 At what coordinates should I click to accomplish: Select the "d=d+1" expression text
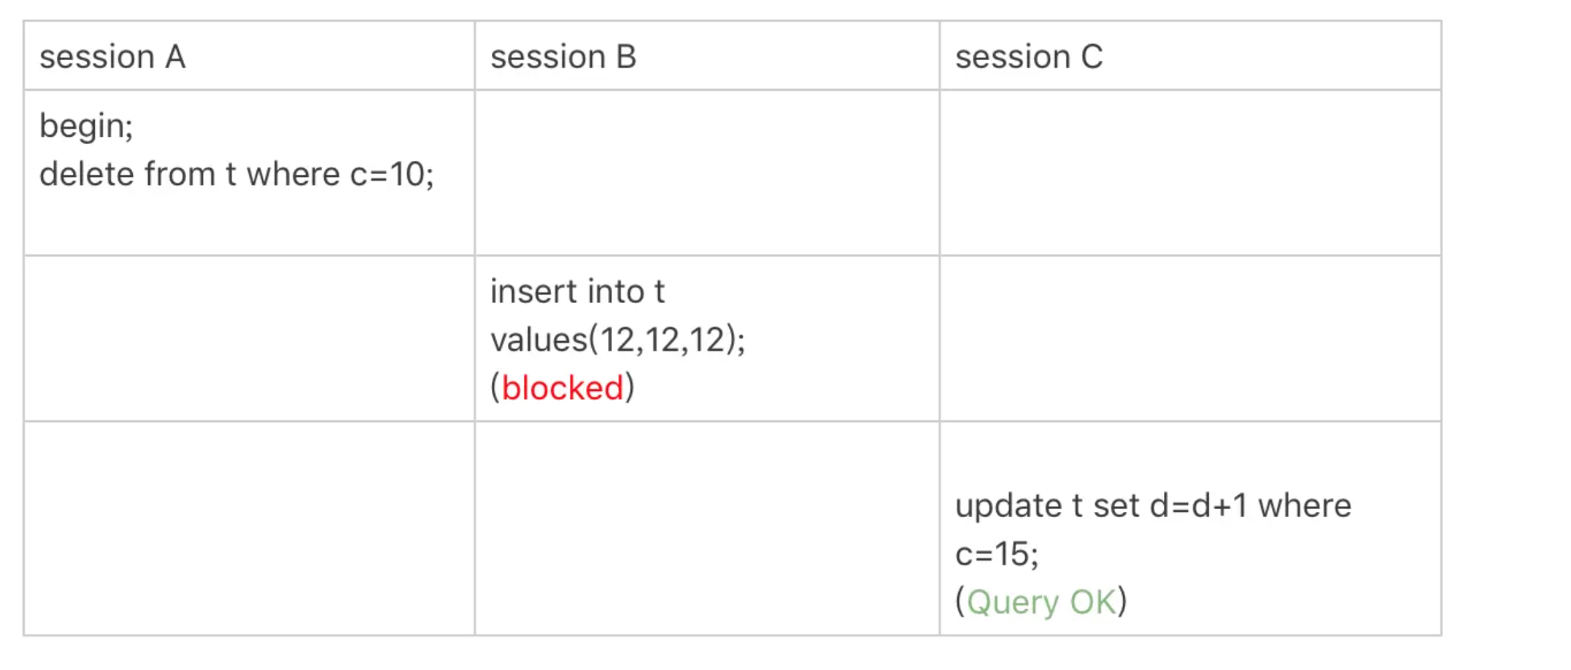pyautogui.click(x=1199, y=506)
